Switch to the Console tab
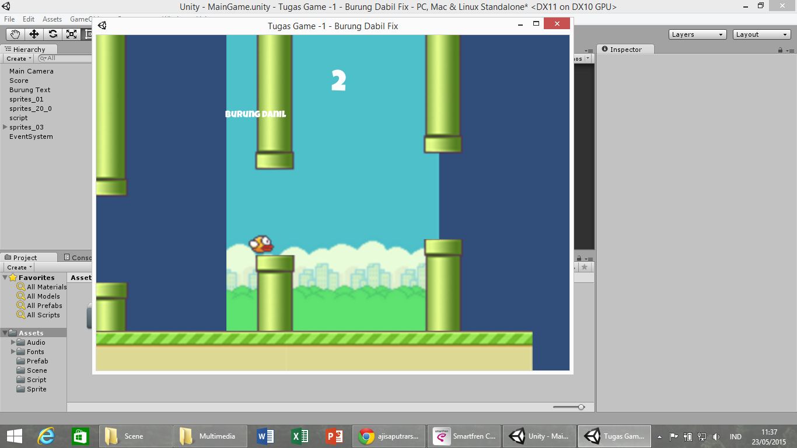Viewport: 797px width, 448px height. [x=78, y=257]
